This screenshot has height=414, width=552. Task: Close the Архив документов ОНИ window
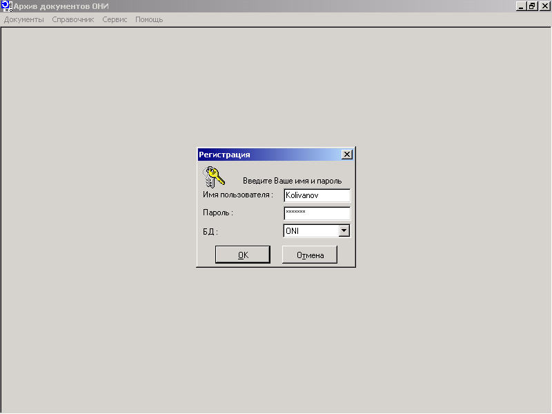(x=545, y=6)
